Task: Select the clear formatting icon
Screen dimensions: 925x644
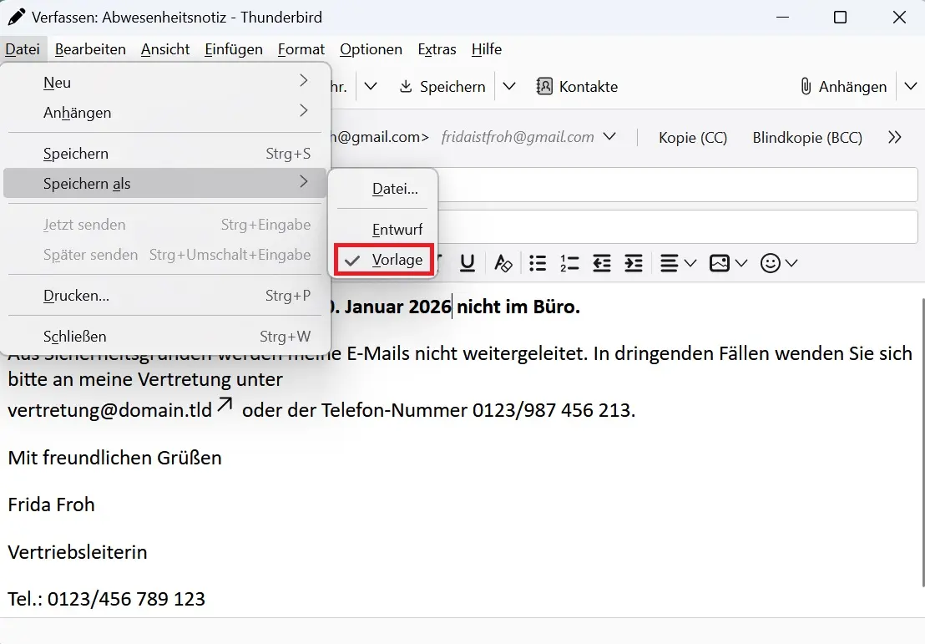Action: point(503,262)
